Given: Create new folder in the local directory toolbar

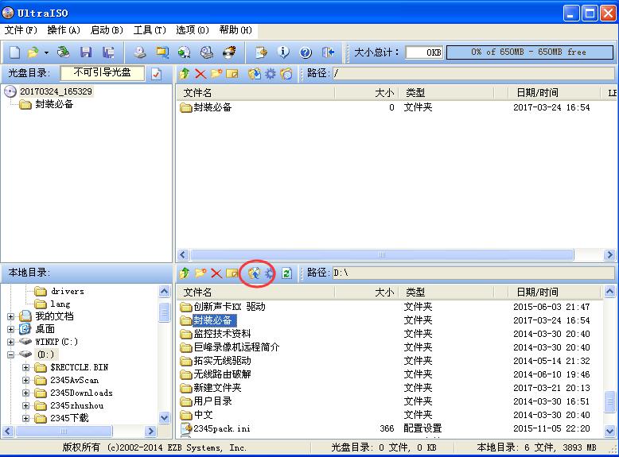Looking at the screenshot, I should pyautogui.click(x=200, y=273).
